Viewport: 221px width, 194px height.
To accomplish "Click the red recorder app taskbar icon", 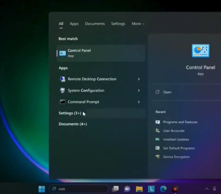I will 175,189.
